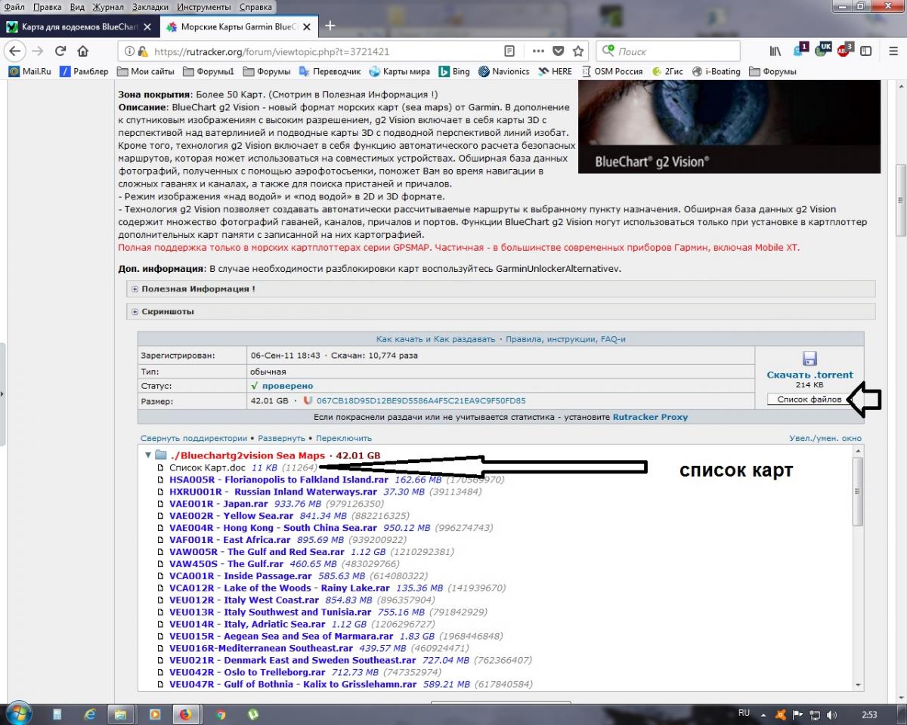This screenshot has width=907, height=725.
Task: Click the magnet link icon next to hash
Action: (308, 401)
